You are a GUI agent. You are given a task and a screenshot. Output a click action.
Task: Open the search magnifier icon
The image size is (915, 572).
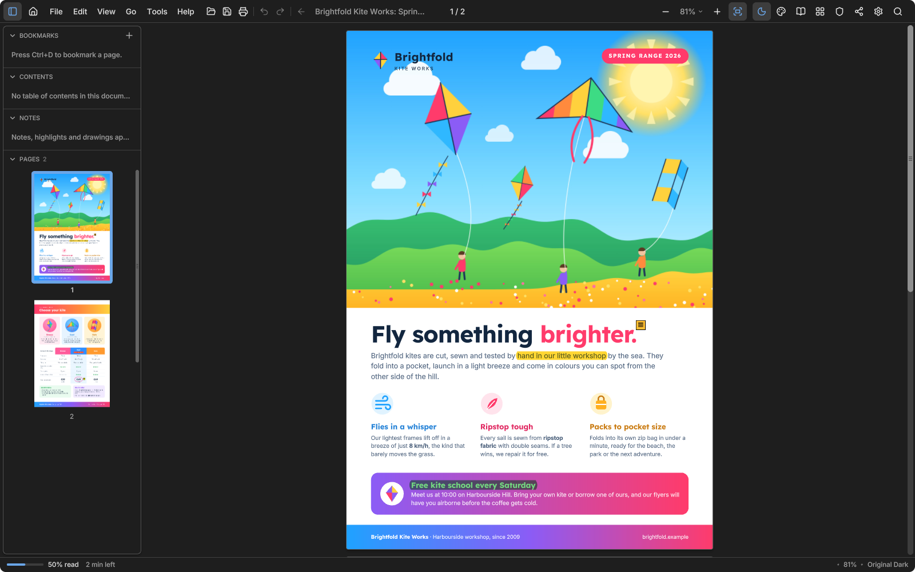click(x=898, y=11)
